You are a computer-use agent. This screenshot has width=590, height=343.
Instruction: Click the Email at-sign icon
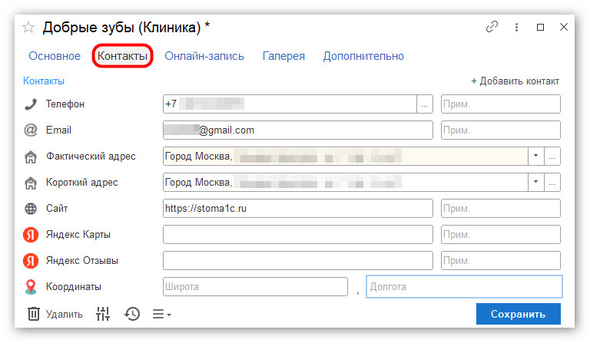coord(31,130)
